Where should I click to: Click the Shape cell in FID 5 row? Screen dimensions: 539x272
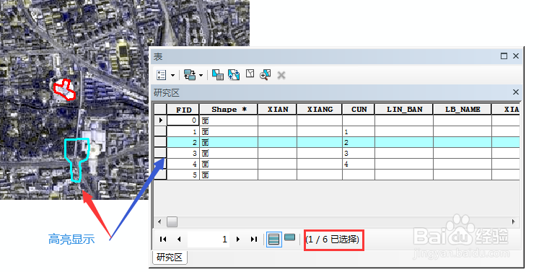[229, 175]
